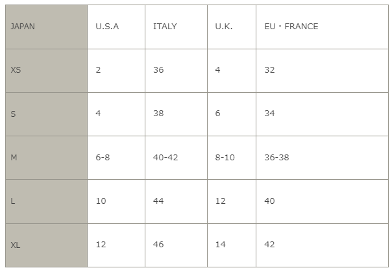
Task: Click the EU・FRANCE header cell
Action: point(322,27)
